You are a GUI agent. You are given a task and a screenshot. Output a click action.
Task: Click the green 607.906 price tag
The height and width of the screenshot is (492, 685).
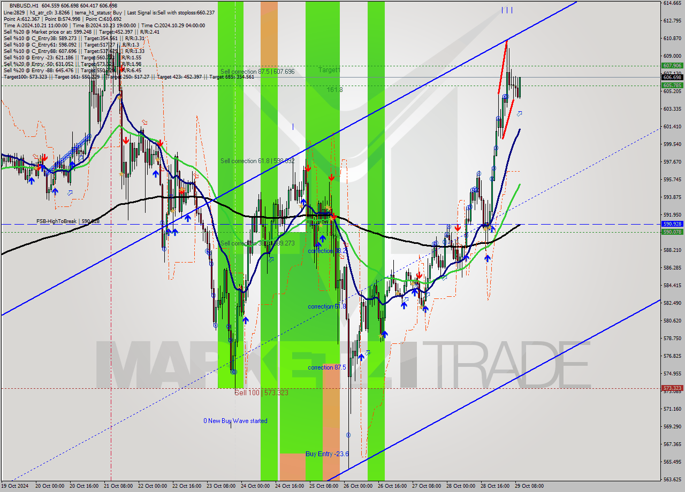pos(672,66)
